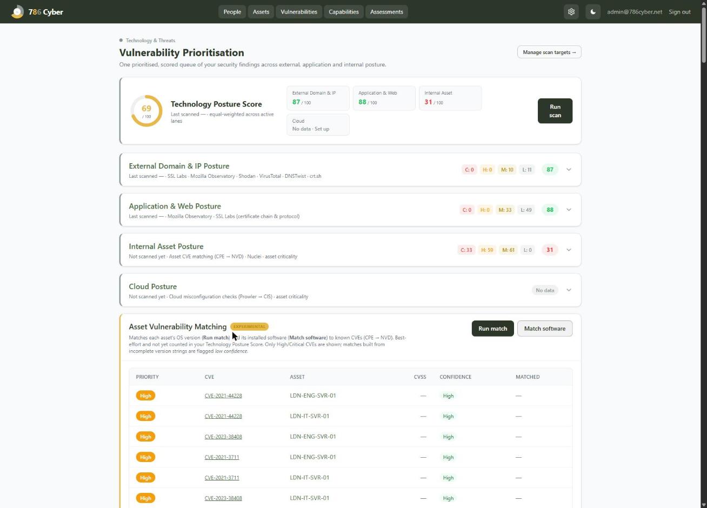Click the C: 33 badge in Internal Asset Posture

(466, 250)
